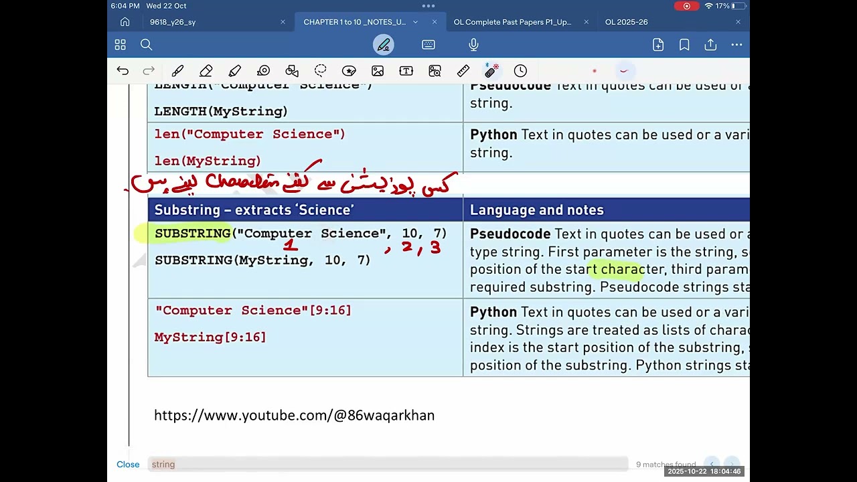Expand the CHAPTER 1 to 10 tab dropdown
857x482 pixels.
pos(415,22)
